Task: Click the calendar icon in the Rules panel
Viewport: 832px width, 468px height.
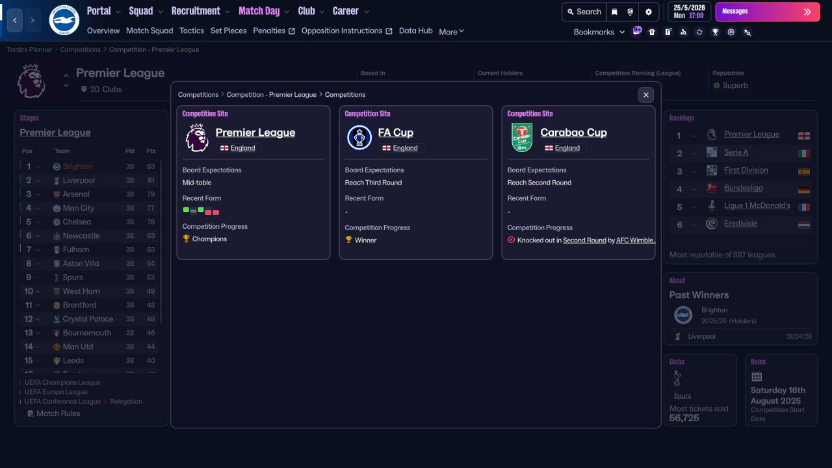Action: (x=757, y=376)
